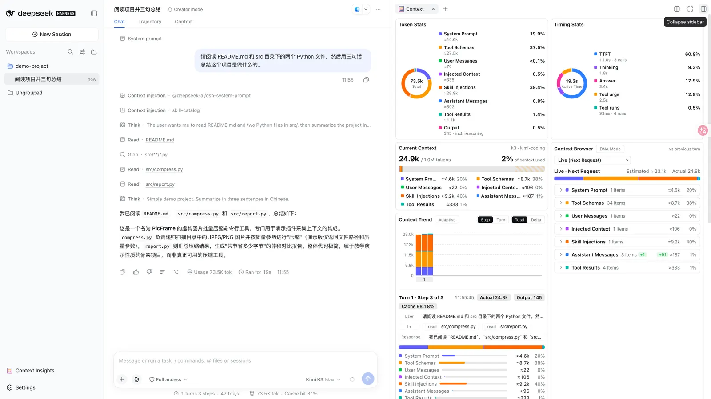Open the Live (Next Request) dropdown
The image size is (711, 399).
[593, 160]
